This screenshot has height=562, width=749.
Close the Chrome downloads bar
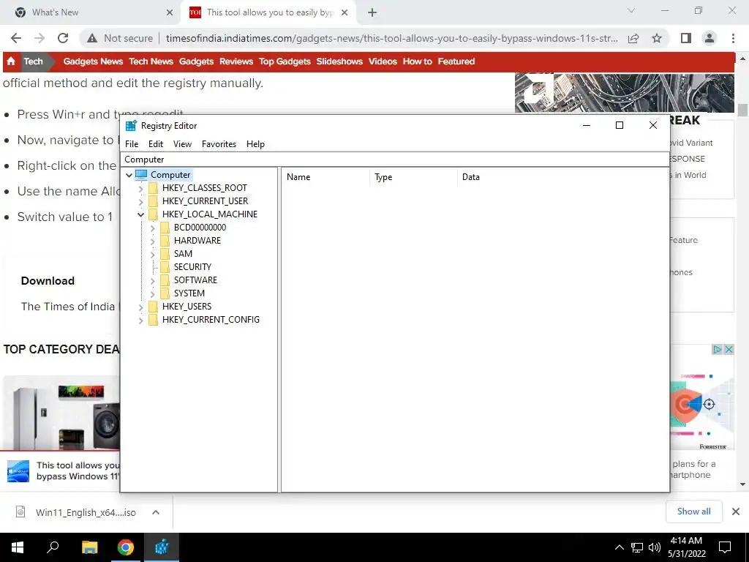point(736,512)
